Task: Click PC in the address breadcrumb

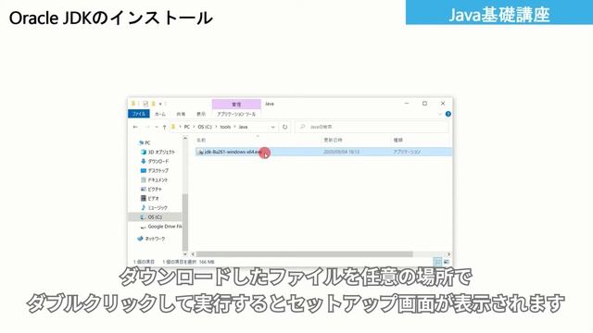Action: pos(187,127)
